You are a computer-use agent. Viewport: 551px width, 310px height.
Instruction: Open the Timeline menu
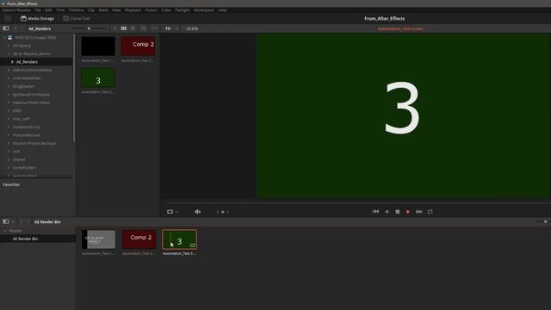coord(76,10)
